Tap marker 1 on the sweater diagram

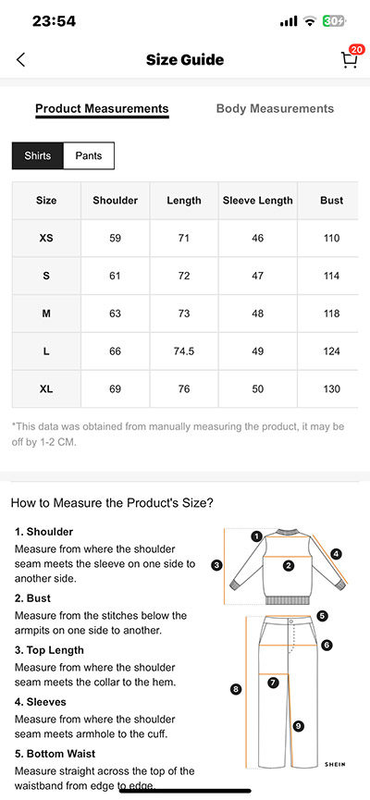[257, 536]
